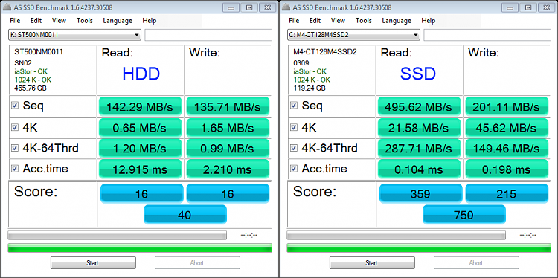Toggle Seq checkbox in SSD window
This screenshot has height=278, width=558.
[294, 106]
